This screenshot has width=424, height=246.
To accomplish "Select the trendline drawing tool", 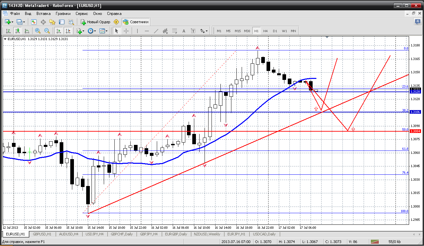I will point(156,31).
